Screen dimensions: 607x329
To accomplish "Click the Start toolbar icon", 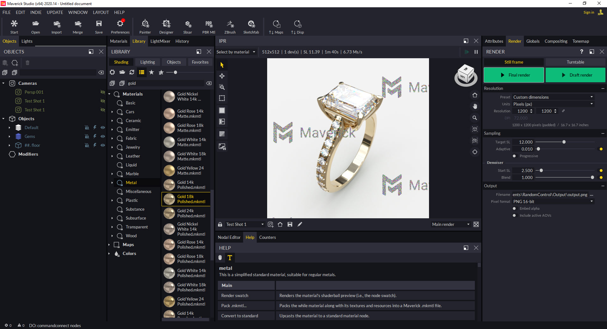I will pos(14,27).
